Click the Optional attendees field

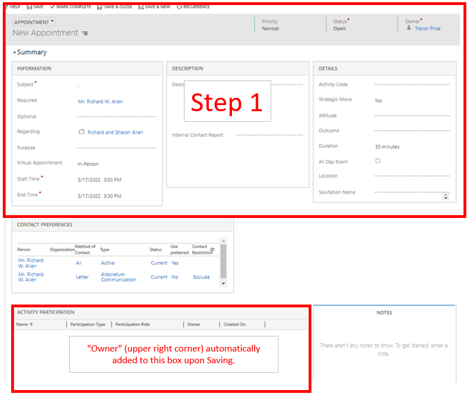coord(117,116)
